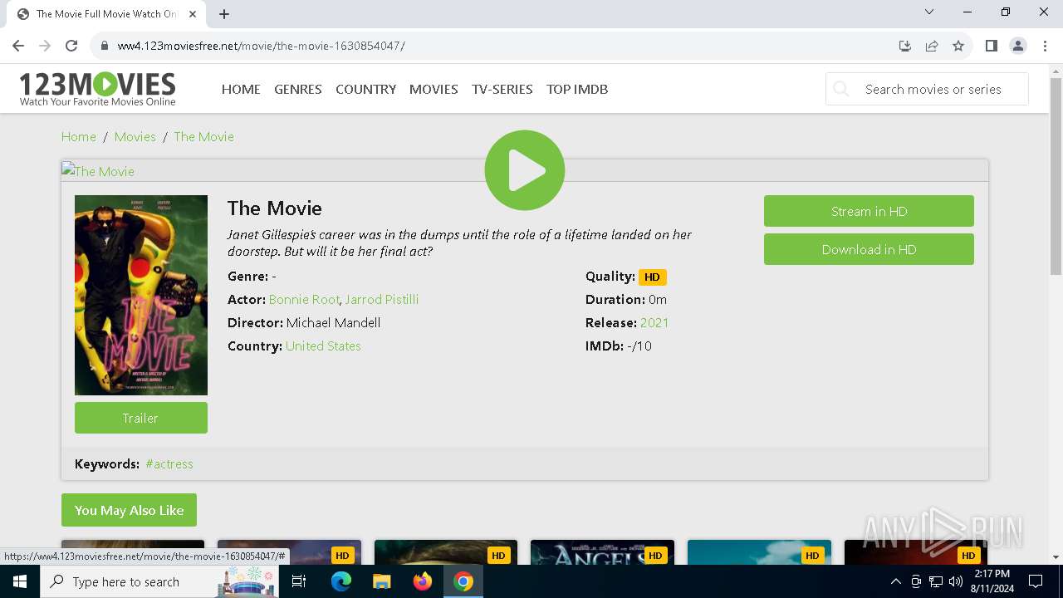Open the volume control in system tray
The height and width of the screenshot is (598, 1063).
tap(956, 581)
